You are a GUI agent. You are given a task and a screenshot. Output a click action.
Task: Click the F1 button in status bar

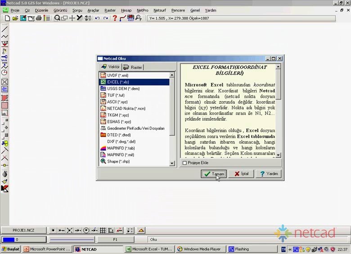(115, 240)
